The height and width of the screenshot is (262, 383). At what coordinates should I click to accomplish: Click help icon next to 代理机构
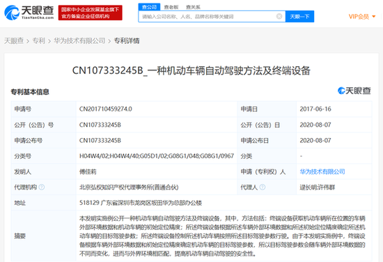(x=42, y=187)
